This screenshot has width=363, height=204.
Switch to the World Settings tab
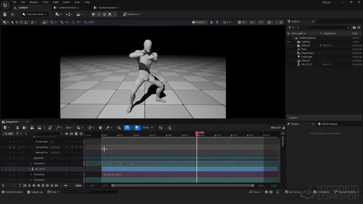pyautogui.click(x=328, y=124)
